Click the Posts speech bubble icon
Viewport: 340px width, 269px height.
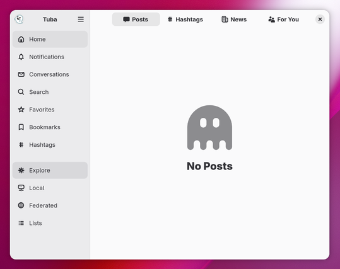(126, 20)
